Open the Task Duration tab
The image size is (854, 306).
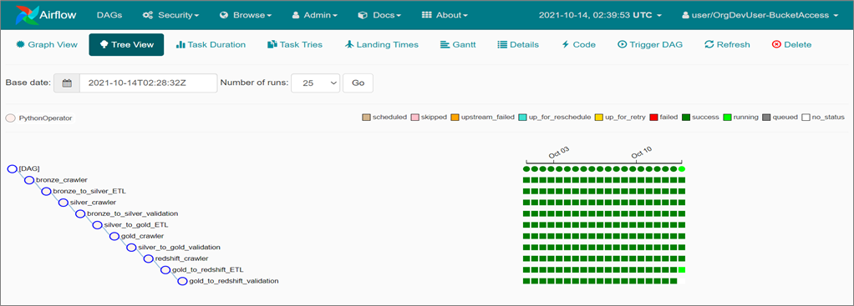(211, 44)
